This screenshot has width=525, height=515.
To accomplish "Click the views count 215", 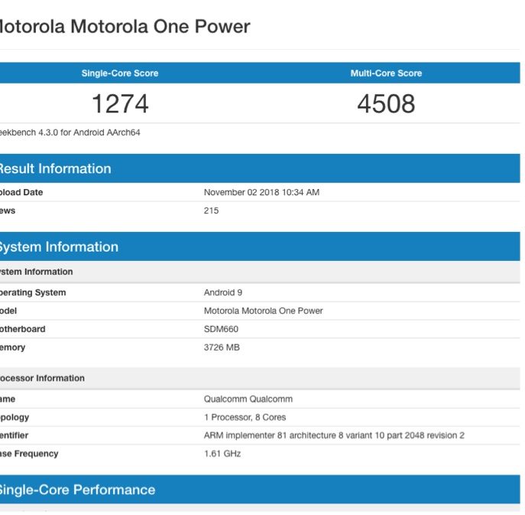I will point(211,210).
